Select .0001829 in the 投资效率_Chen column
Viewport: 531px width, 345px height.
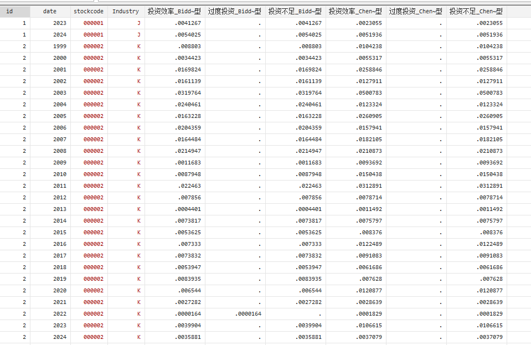click(x=355, y=314)
